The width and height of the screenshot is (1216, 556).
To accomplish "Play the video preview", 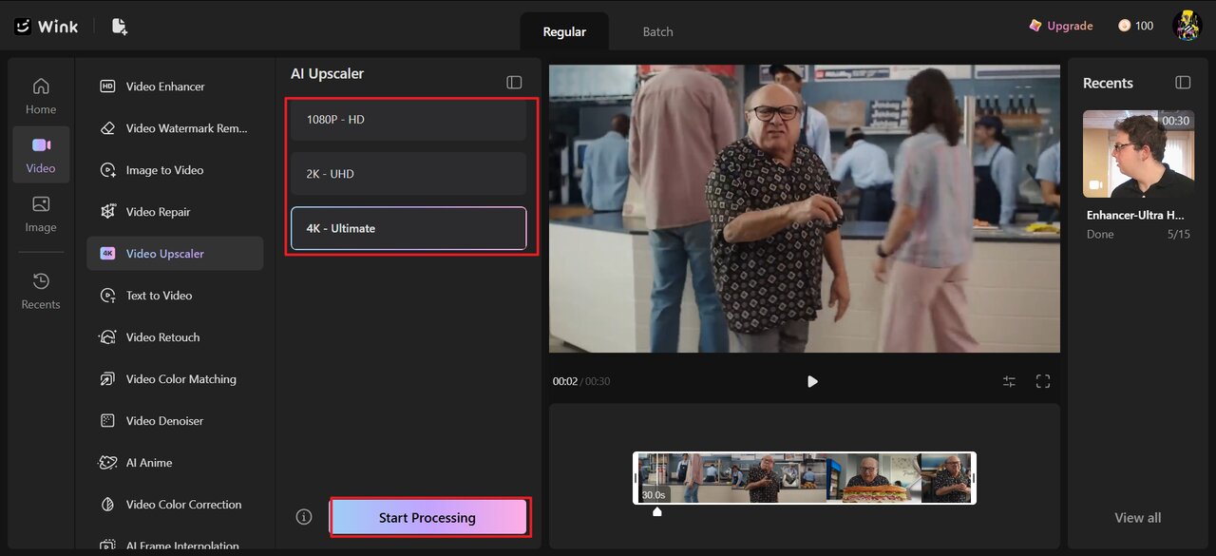I will coord(812,381).
